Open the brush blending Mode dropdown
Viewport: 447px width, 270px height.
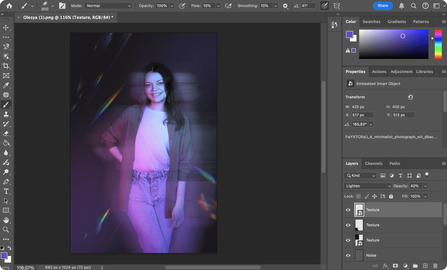[108, 6]
